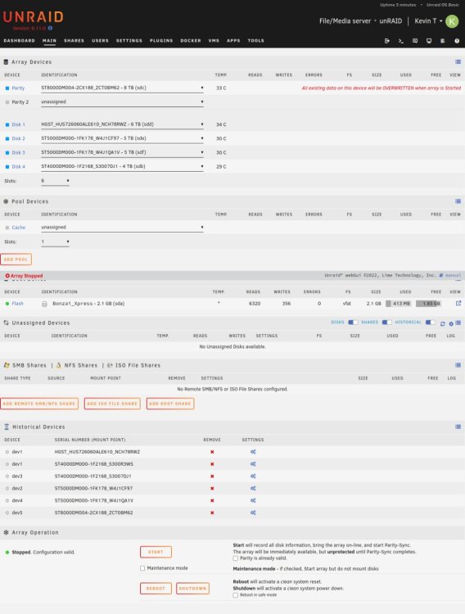Remove historical device ST4000DM000-1F2168_S300R3WS
Image resolution: width=465 pixels, height=614 pixels.
tap(212, 464)
